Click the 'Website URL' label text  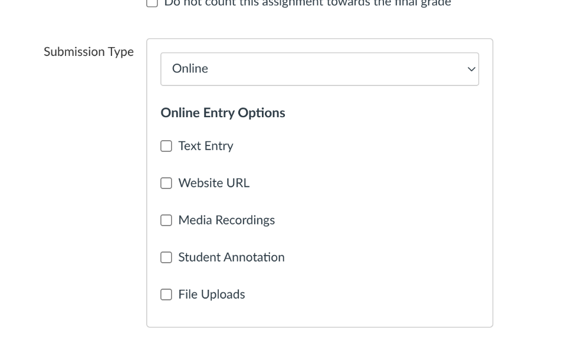point(214,183)
